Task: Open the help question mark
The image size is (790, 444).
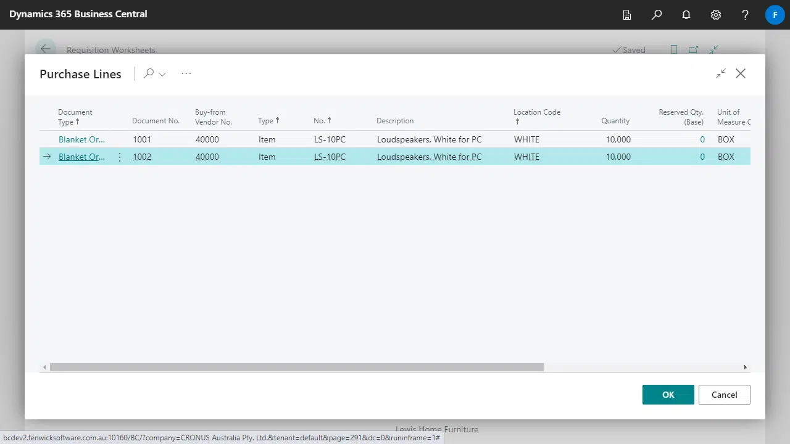Action: tap(746, 14)
